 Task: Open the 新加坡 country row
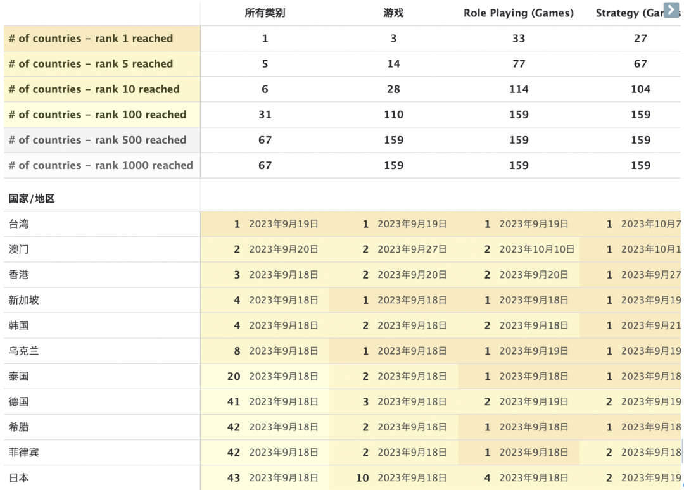23,300
